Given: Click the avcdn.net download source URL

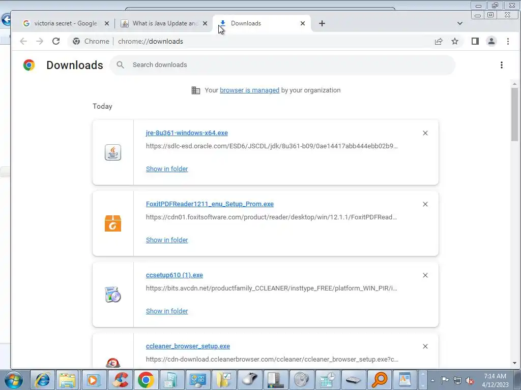Looking at the screenshot, I should tap(272, 288).
